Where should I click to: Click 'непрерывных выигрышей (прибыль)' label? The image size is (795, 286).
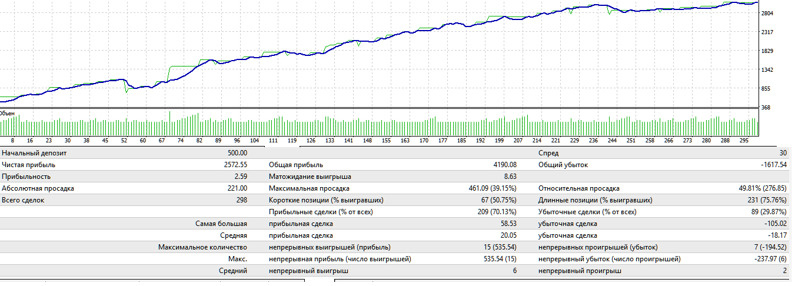(x=330, y=247)
